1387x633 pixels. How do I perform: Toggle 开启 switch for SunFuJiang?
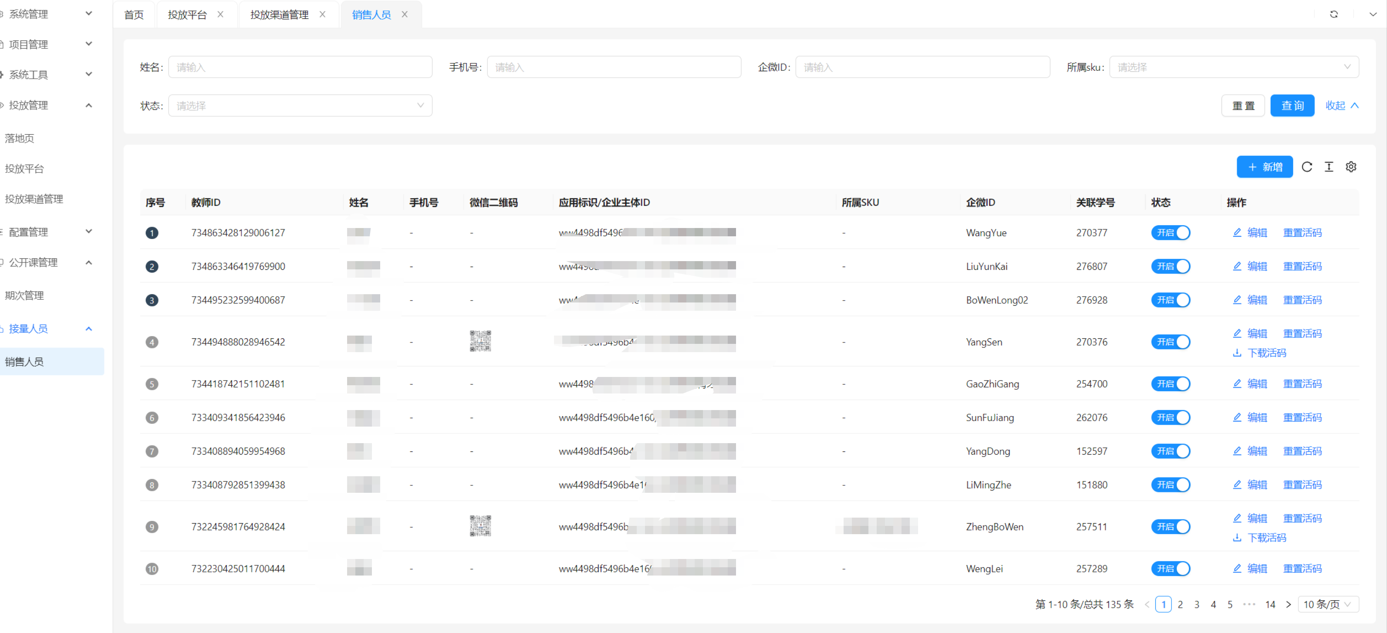1170,417
